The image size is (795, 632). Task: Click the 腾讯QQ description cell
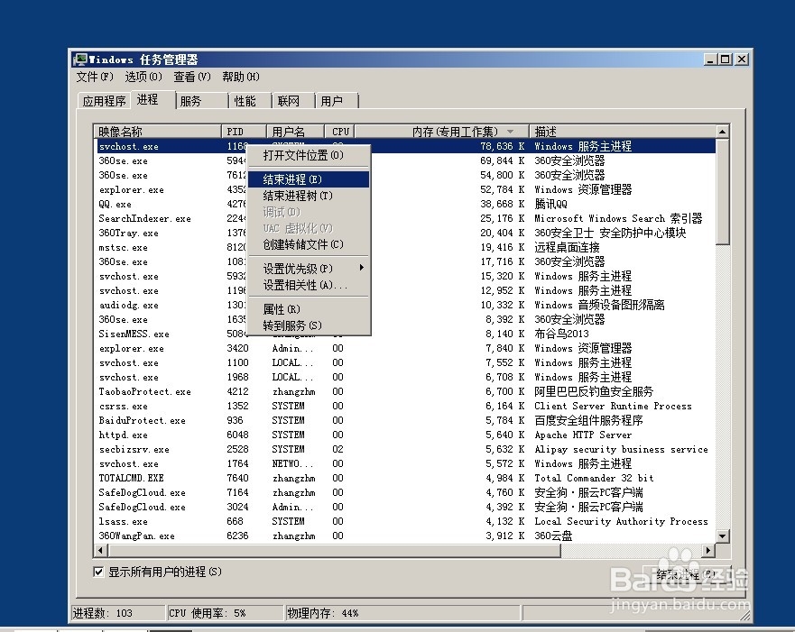[550, 204]
